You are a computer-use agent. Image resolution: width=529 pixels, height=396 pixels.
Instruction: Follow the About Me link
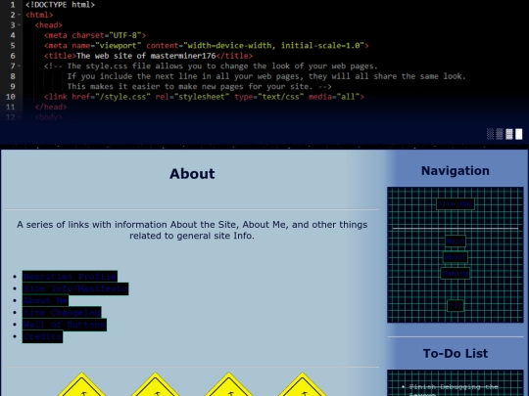[x=45, y=300]
